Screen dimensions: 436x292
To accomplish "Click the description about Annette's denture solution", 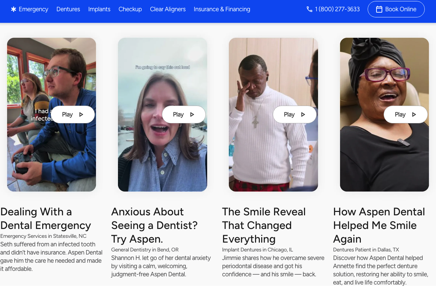I will click(381, 270).
